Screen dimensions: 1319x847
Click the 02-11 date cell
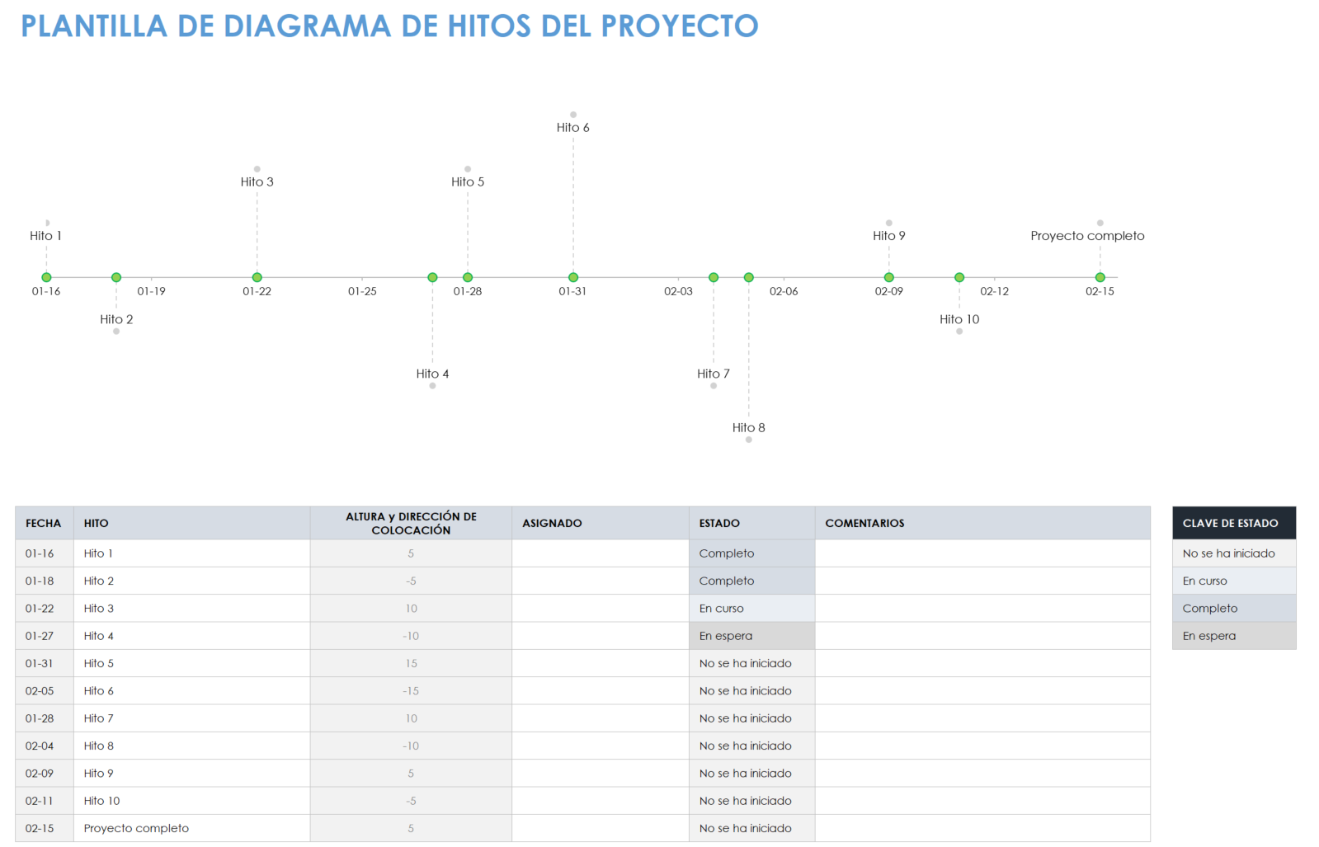click(x=45, y=801)
